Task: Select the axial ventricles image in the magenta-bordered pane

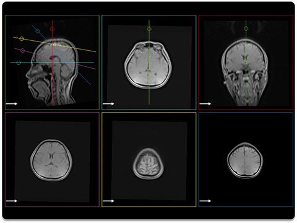Action: pyautogui.click(x=52, y=159)
